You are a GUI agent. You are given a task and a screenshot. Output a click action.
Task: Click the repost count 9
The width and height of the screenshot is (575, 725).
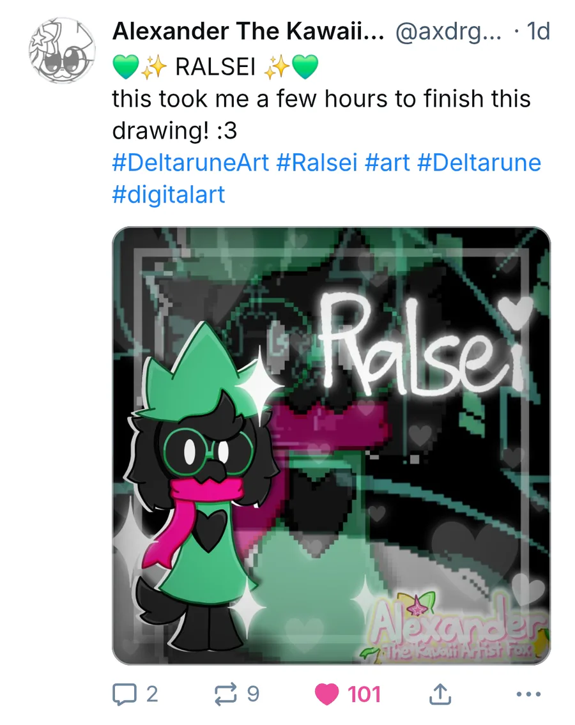pyautogui.click(x=253, y=694)
